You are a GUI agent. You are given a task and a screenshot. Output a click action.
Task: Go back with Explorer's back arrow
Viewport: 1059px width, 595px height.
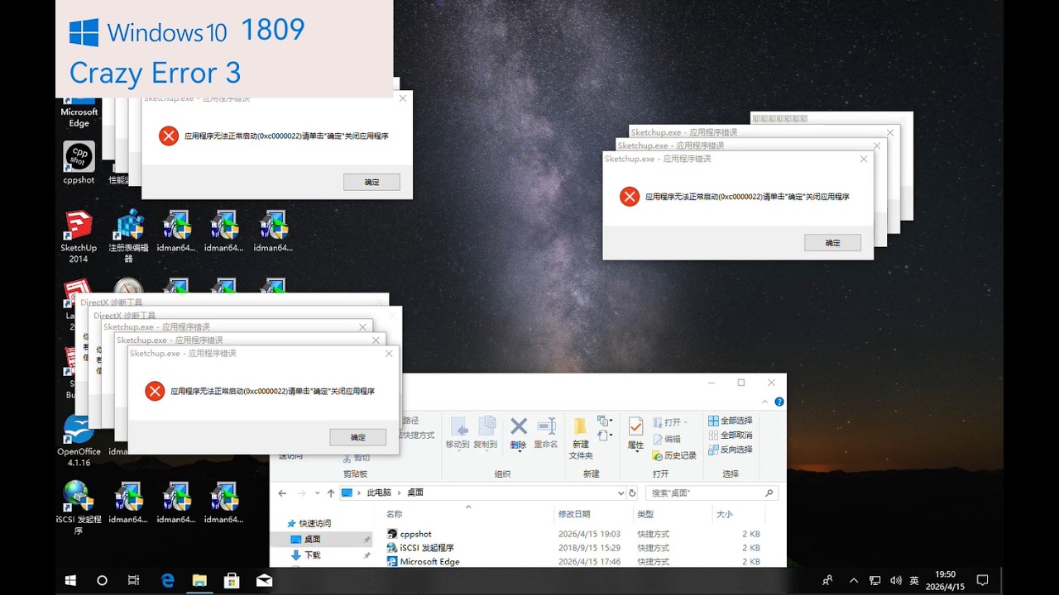pyautogui.click(x=282, y=493)
